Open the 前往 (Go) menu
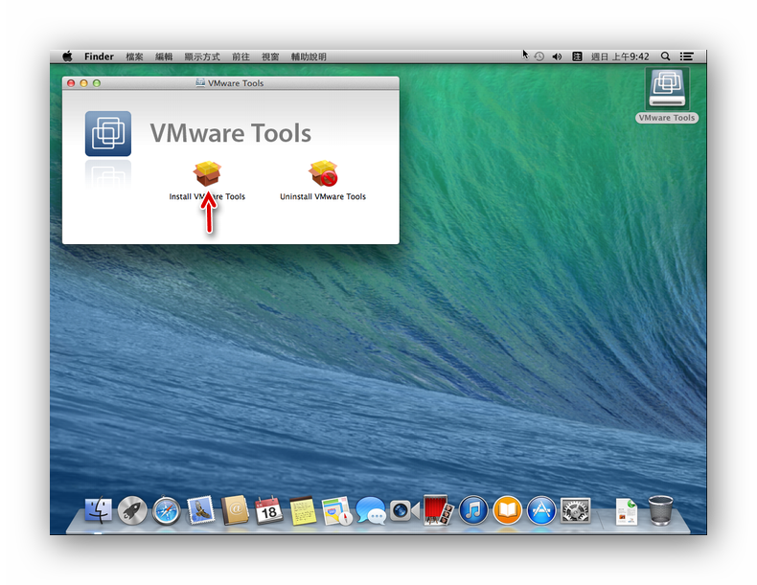The image size is (757, 585). click(241, 56)
